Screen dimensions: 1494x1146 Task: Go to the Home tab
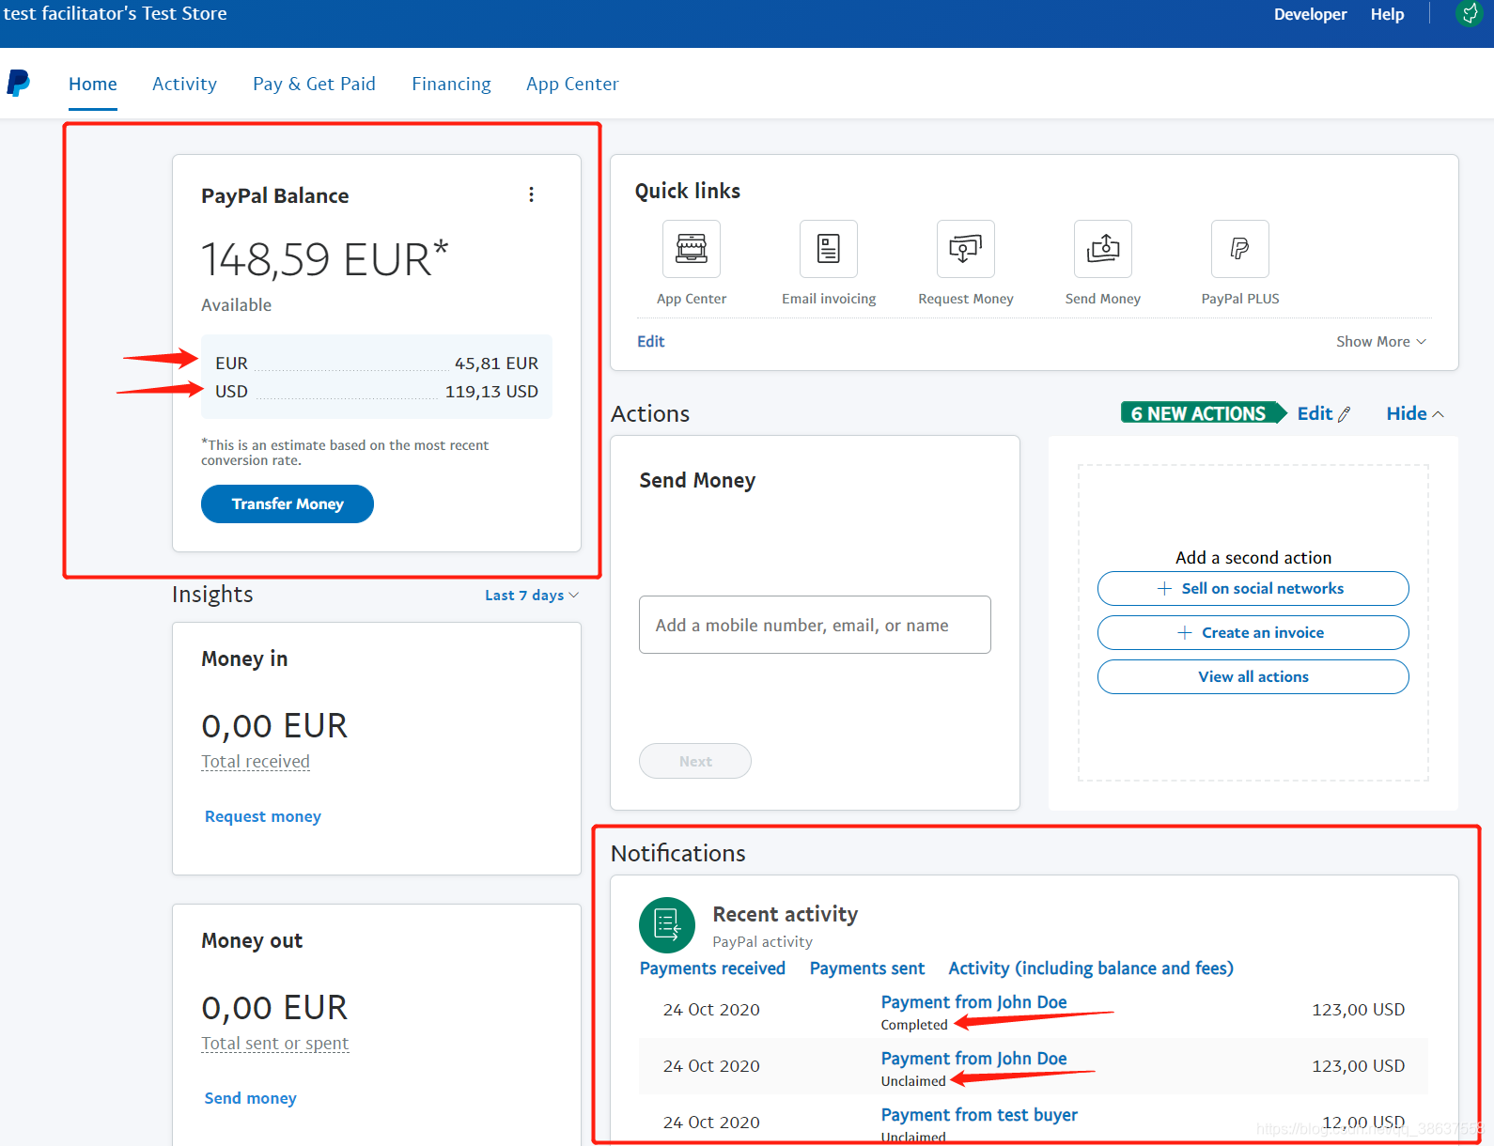[93, 84]
